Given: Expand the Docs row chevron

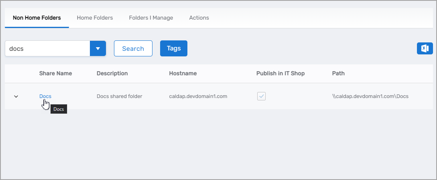Looking at the screenshot, I should (x=16, y=96).
